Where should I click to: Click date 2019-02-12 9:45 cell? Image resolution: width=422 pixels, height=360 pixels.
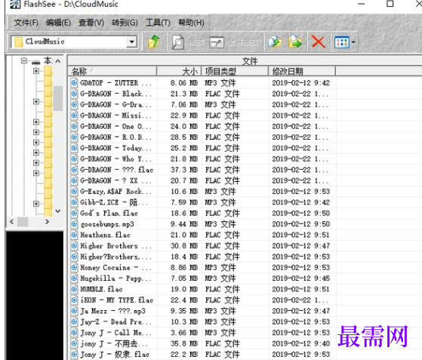300,278
